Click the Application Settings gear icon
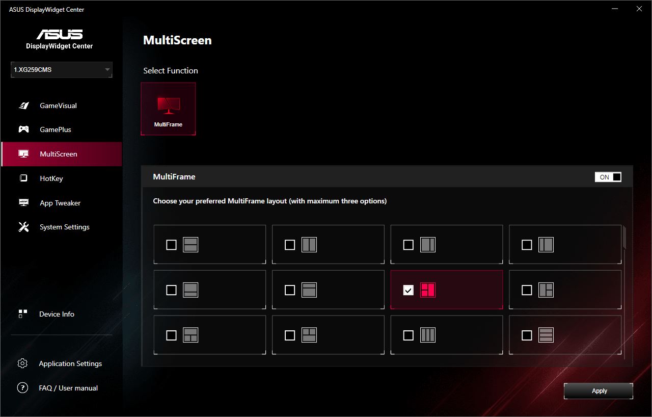This screenshot has height=417, width=652. tap(22, 363)
